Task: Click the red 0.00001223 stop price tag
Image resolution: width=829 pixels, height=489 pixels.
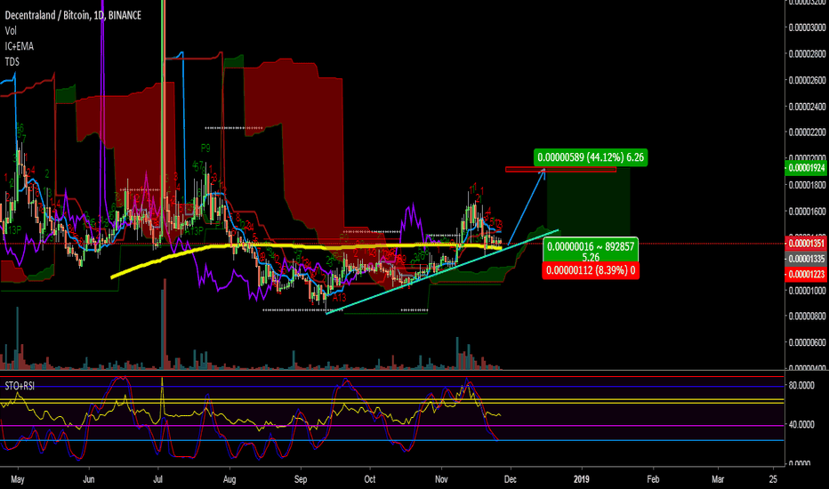Action: (807, 275)
